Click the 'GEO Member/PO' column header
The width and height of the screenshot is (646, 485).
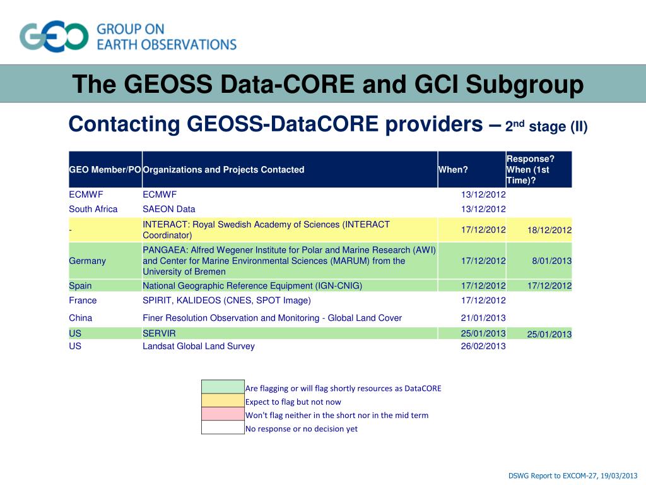point(105,169)
